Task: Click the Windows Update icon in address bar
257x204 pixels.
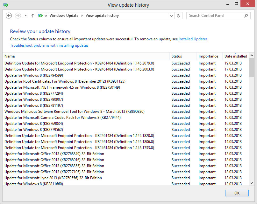Action: tap(40, 16)
